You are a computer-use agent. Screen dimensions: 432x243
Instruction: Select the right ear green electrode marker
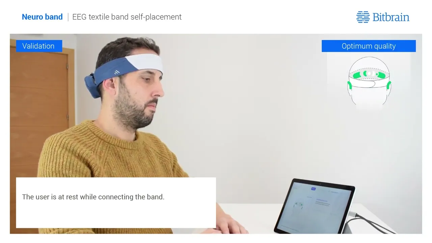[x=389, y=85]
